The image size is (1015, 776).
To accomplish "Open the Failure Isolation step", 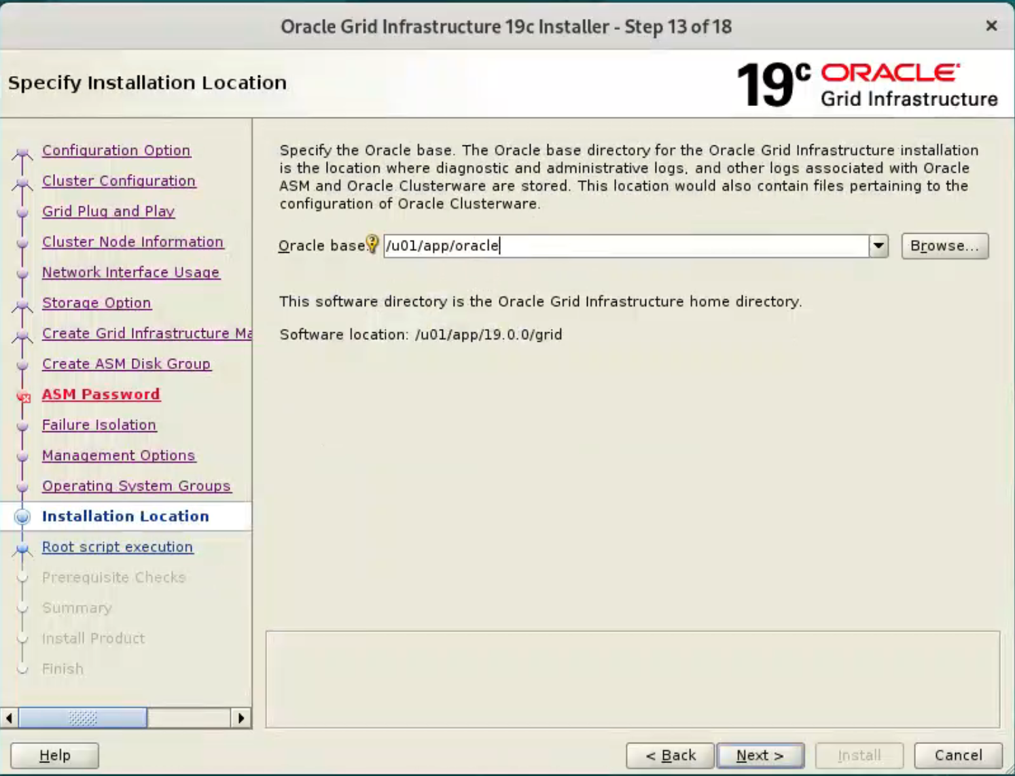I will click(x=99, y=425).
